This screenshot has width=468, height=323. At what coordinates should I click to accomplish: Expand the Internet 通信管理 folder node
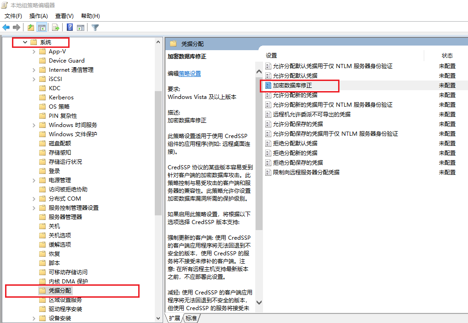coord(34,70)
